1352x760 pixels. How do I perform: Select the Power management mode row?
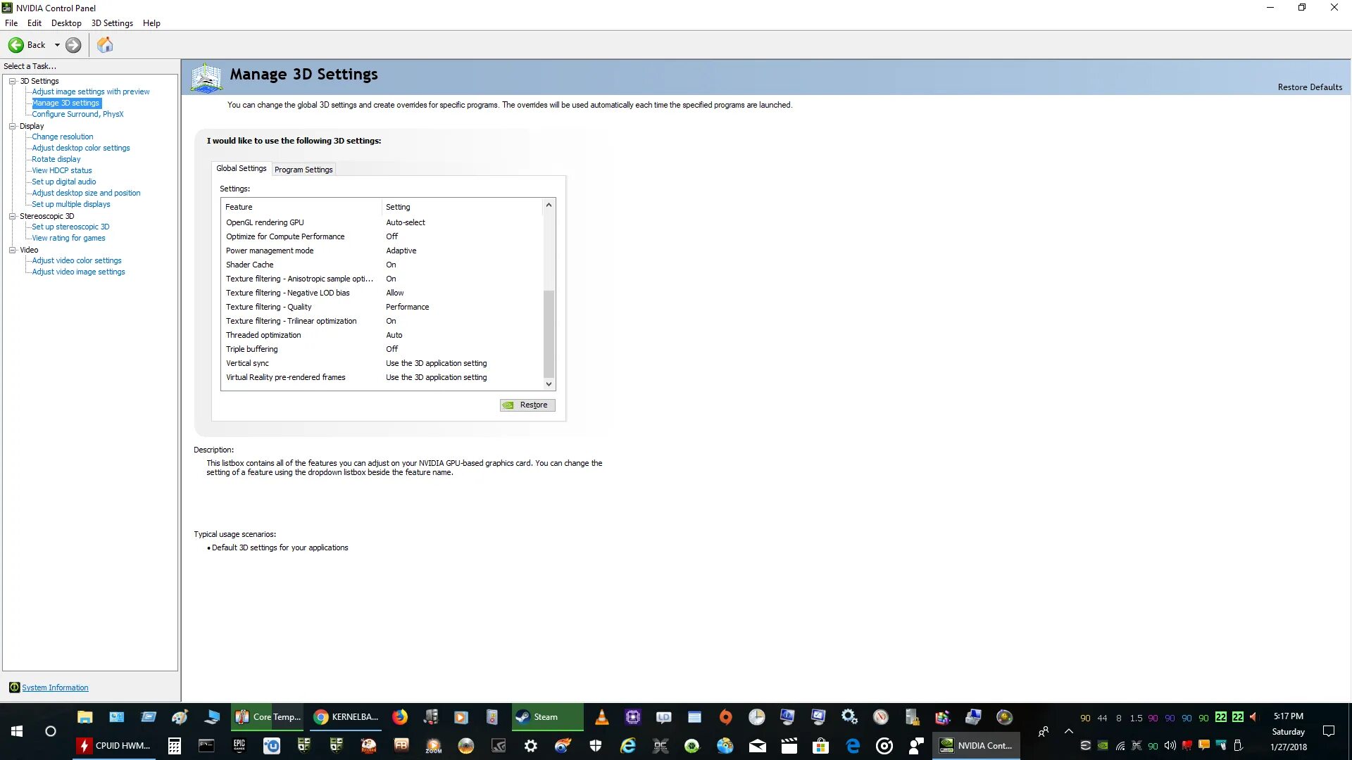(x=382, y=251)
